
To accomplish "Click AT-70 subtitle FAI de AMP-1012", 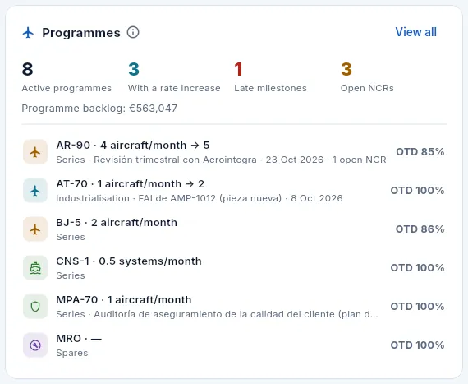I will pos(200,198).
